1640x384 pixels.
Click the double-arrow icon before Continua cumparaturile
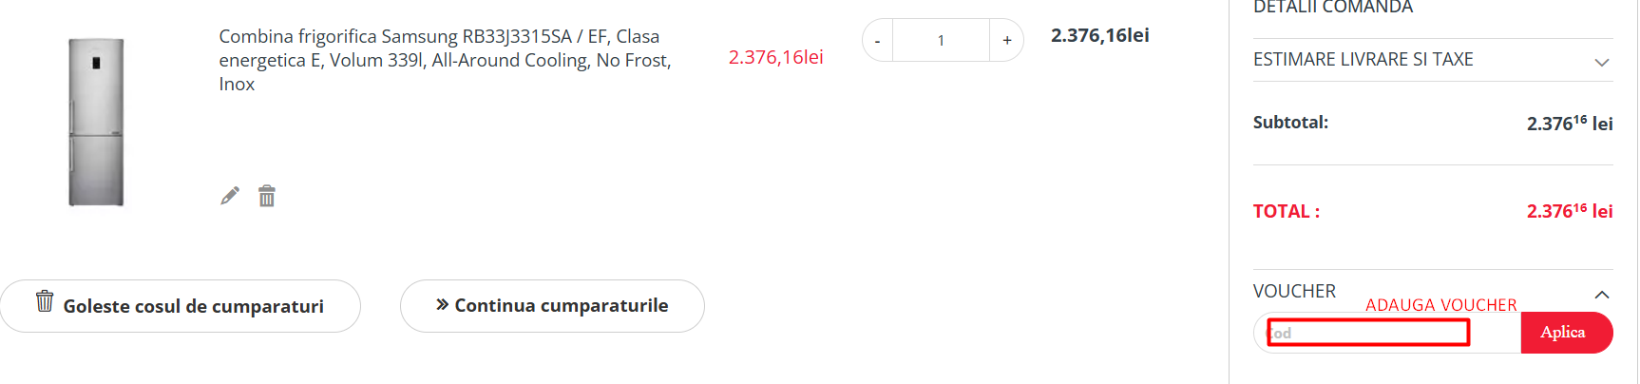point(442,305)
